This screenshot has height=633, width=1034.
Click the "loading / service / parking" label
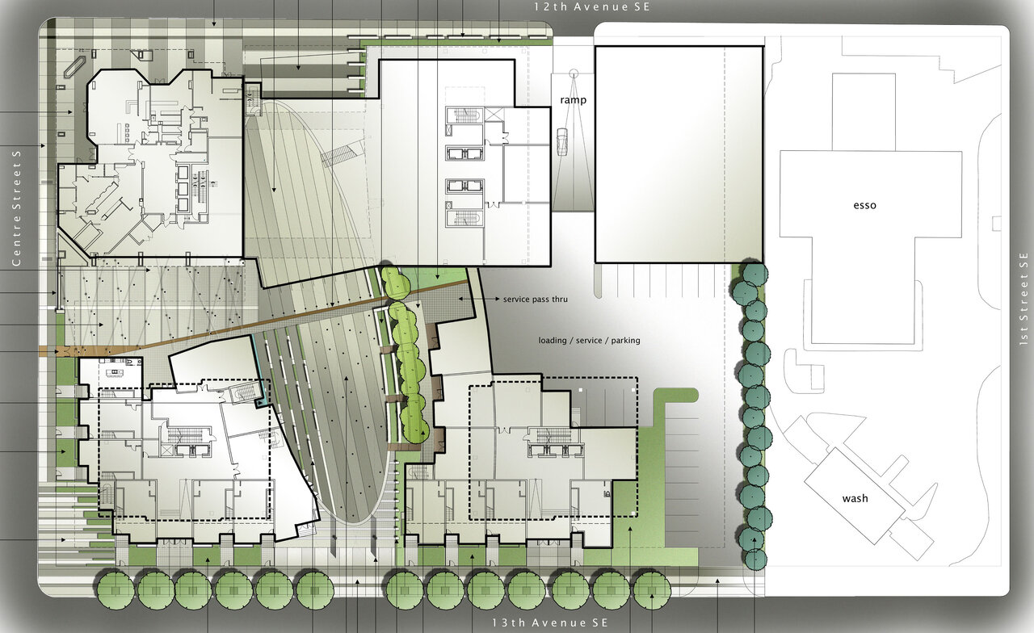pos(589,341)
